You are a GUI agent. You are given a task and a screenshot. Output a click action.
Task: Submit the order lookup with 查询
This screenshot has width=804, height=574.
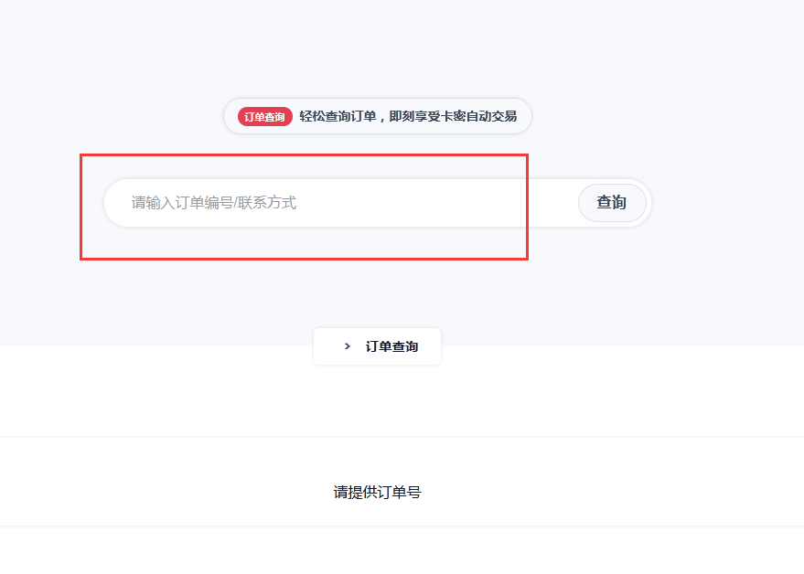pos(612,203)
